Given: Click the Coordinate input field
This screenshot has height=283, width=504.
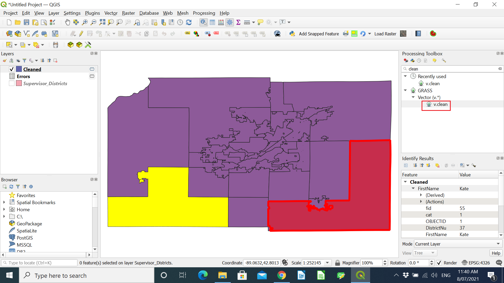Looking at the screenshot, I should (262, 263).
